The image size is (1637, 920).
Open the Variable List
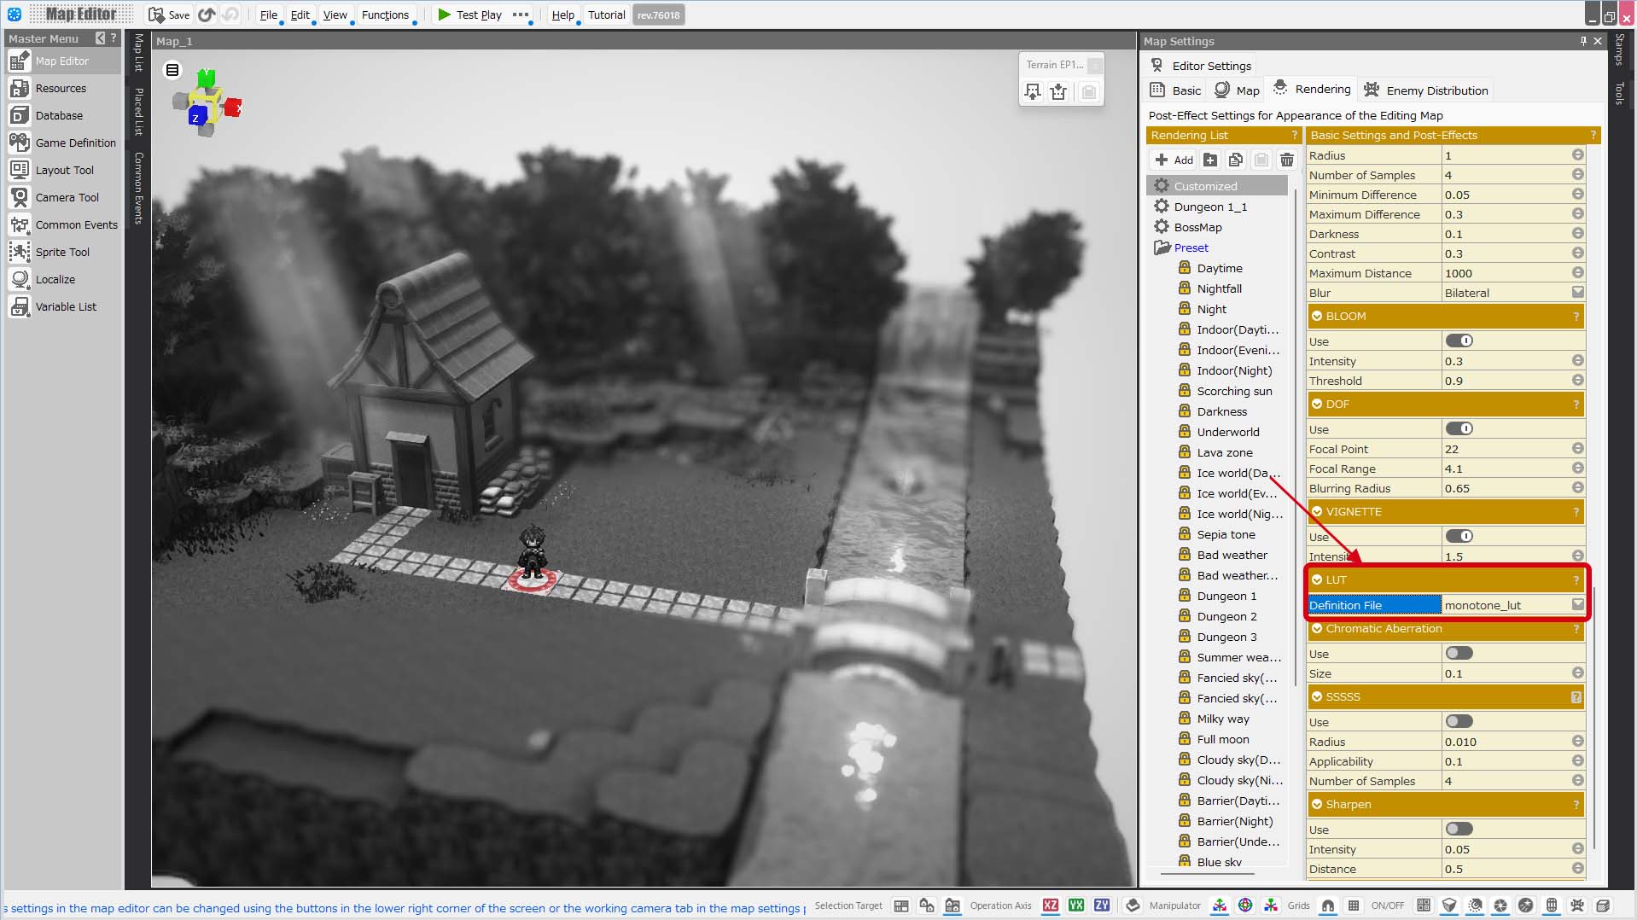point(61,306)
